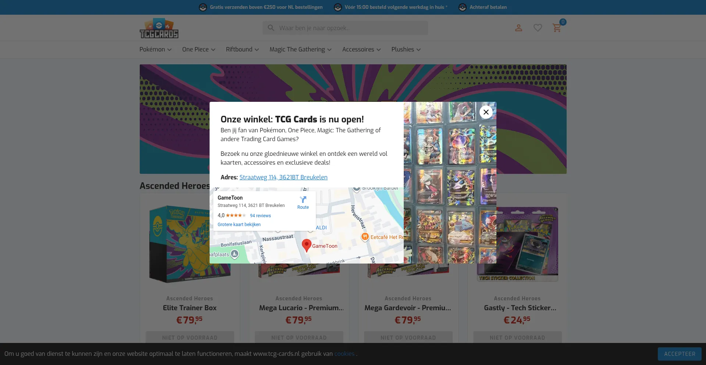Open the wishlist heart icon
The height and width of the screenshot is (365, 706).
point(538,28)
